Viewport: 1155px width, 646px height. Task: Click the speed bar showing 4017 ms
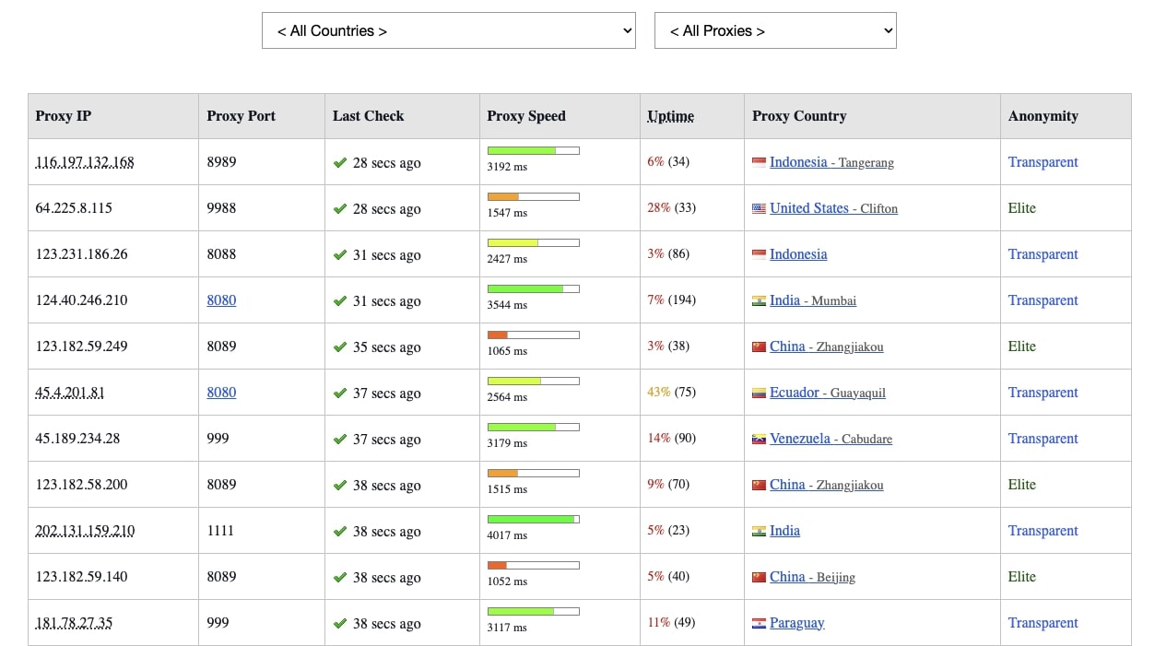tap(533, 519)
